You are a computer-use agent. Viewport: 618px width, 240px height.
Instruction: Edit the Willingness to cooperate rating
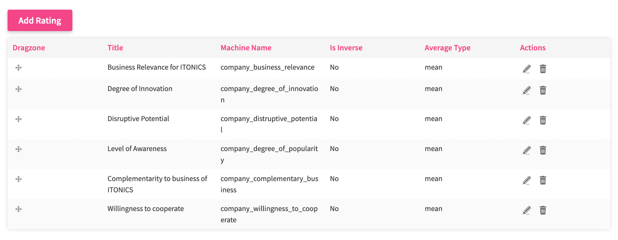click(x=527, y=210)
